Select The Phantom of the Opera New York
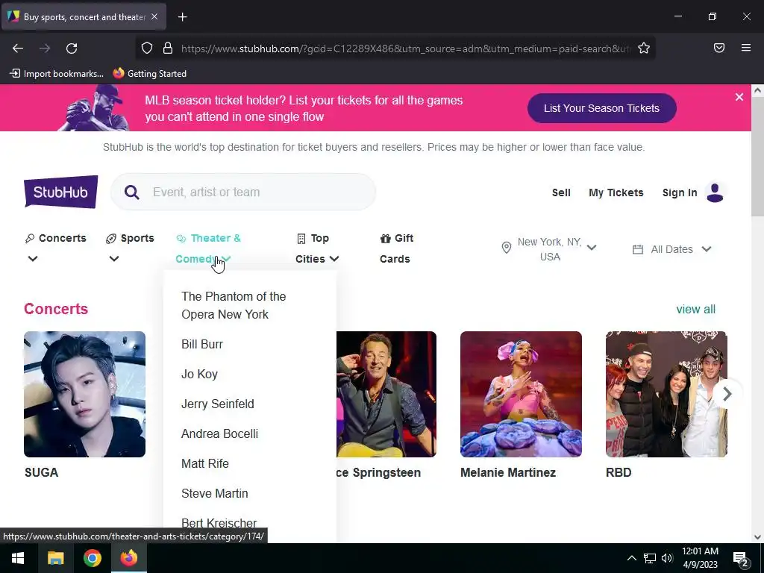The image size is (764, 573). click(234, 305)
